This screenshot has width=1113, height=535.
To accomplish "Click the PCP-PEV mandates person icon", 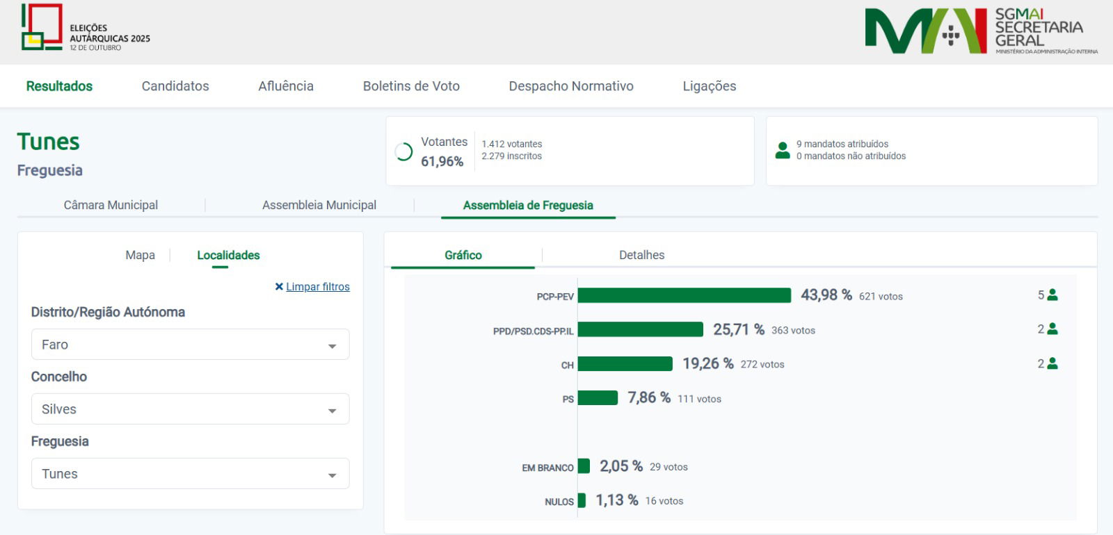I will point(1052,295).
